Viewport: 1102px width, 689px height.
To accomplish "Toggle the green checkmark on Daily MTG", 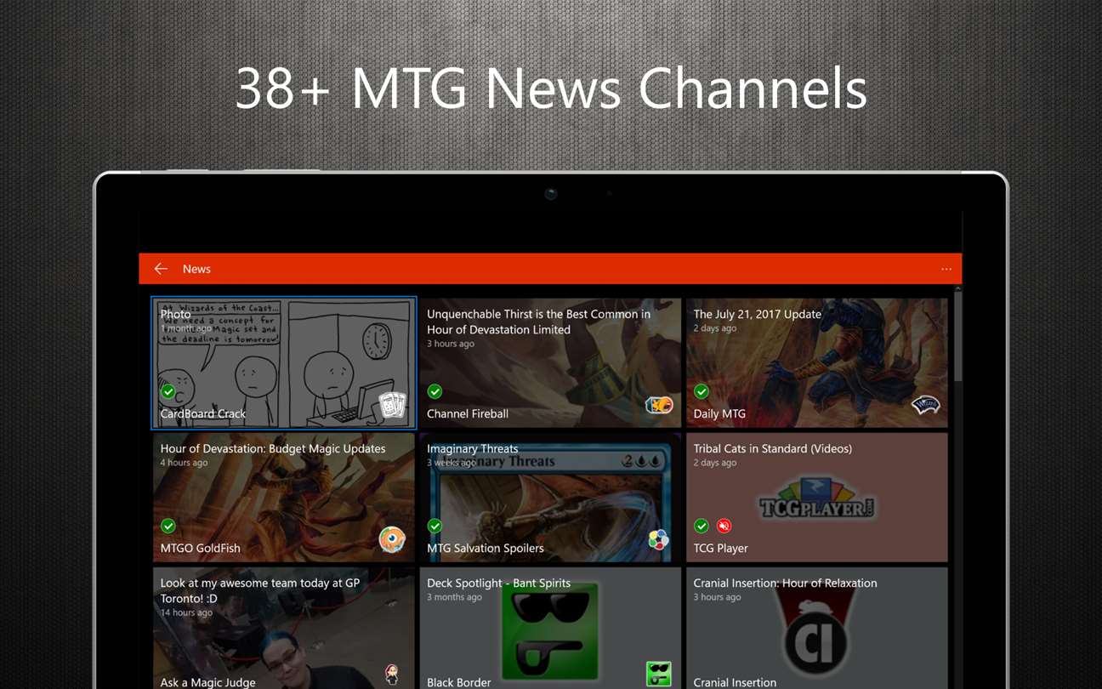I will coord(702,391).
